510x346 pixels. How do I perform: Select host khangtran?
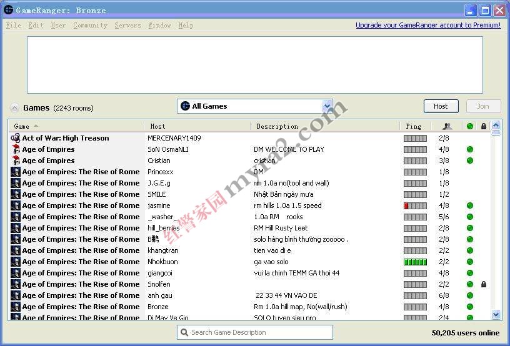click(163, 250)
